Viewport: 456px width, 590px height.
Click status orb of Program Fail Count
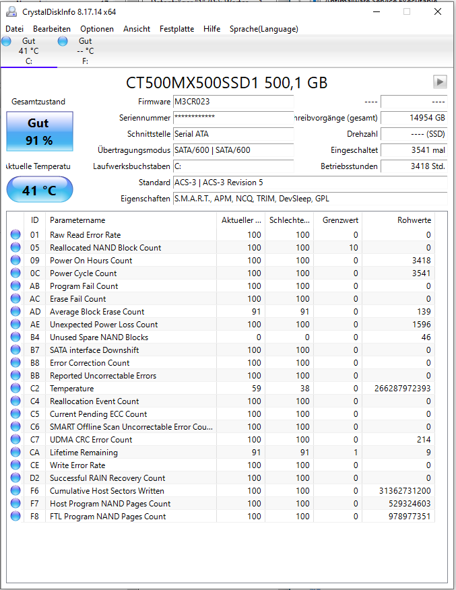[x=15, y=286]
